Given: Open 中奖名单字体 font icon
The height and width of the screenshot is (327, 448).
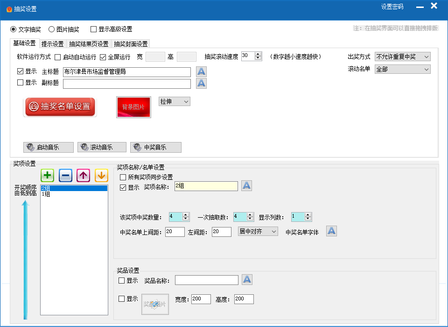Looking at the screenshot, I should (x=331, y=231).
